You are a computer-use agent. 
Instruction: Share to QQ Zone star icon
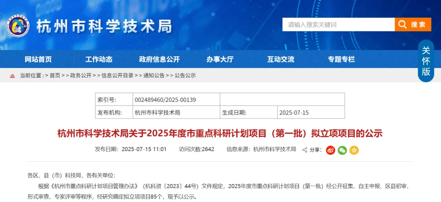(354, 150)
